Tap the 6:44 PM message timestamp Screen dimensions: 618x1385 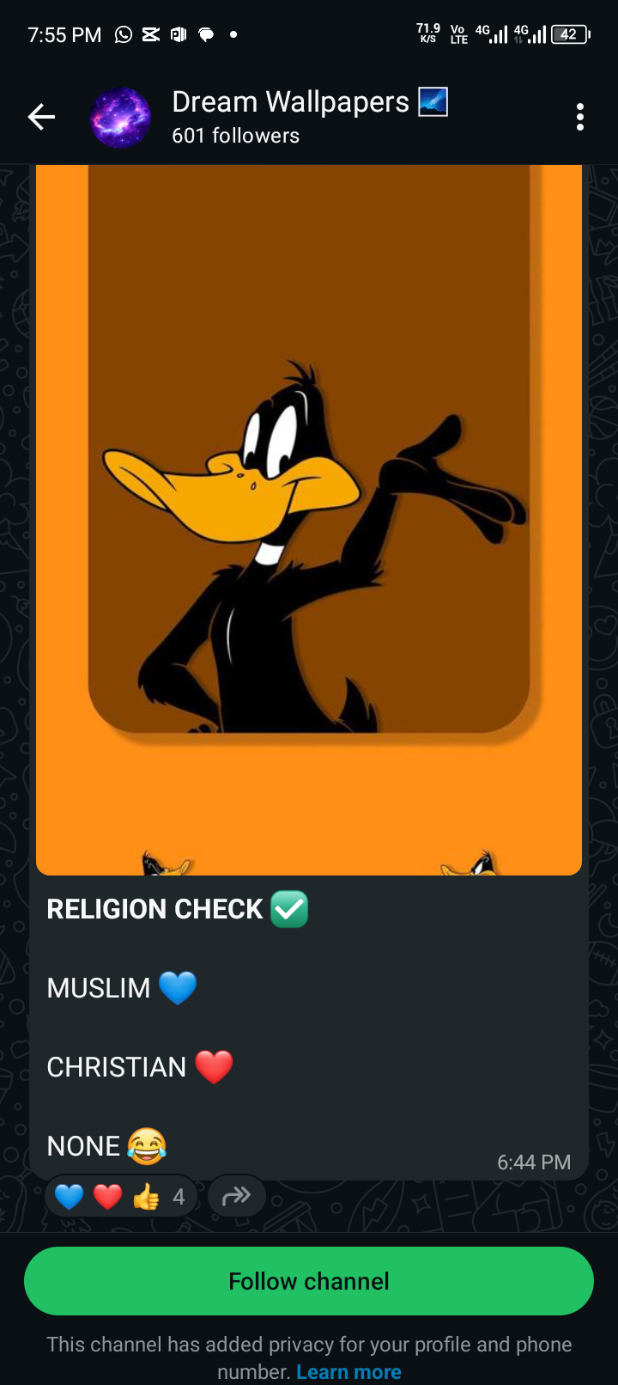(x=534, y=1162)
